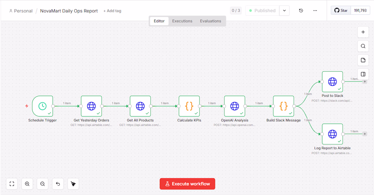Open the canvas search icon
The height and width of the screenshot is (195, 374).
(x=363, y=46)
